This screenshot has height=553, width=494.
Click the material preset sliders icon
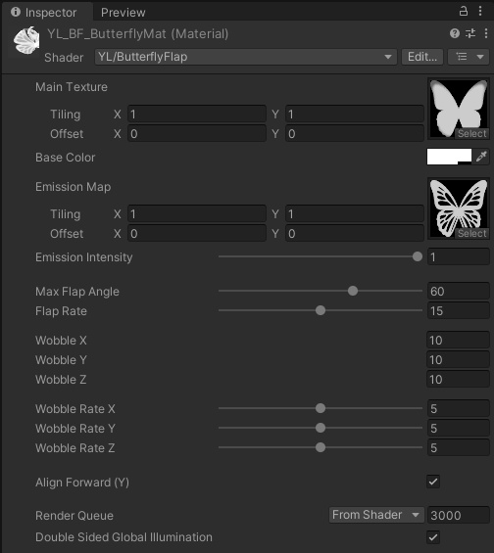470,33
